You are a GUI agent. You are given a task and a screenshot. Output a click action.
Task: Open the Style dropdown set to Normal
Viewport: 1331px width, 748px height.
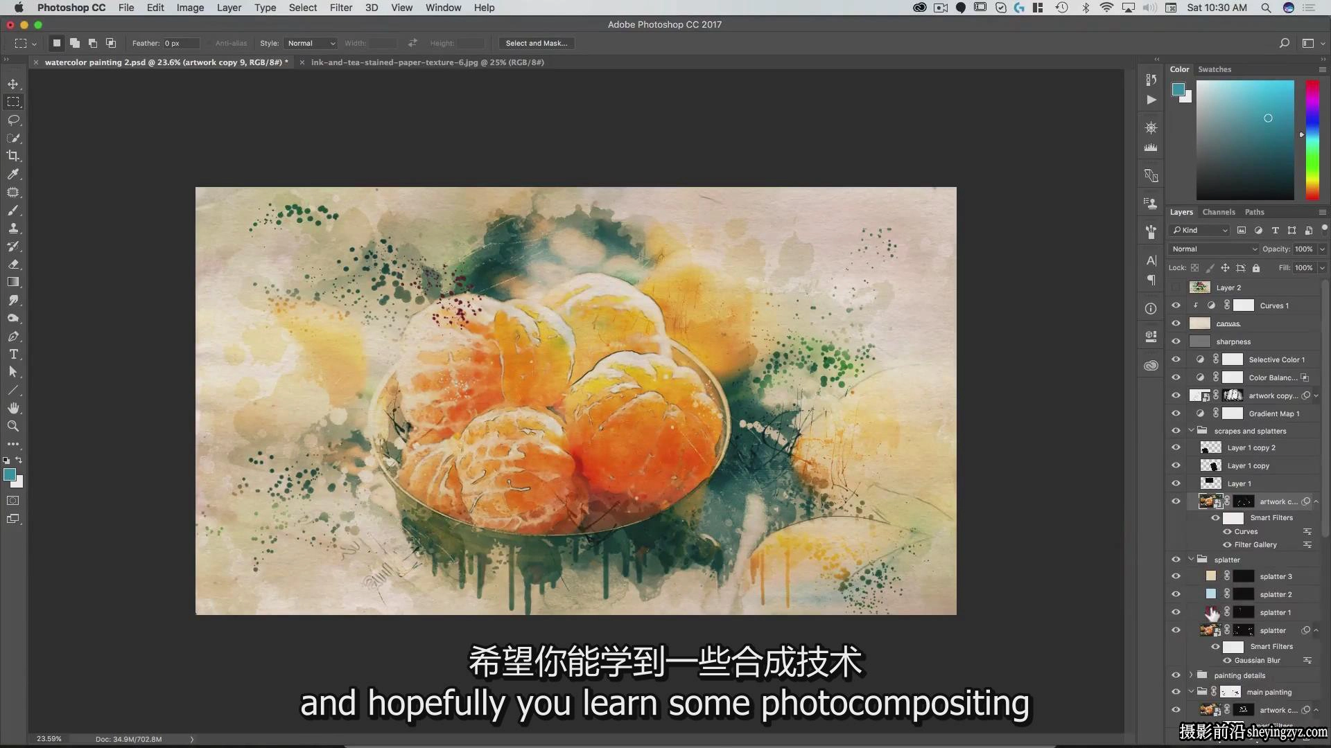point(311,43)
